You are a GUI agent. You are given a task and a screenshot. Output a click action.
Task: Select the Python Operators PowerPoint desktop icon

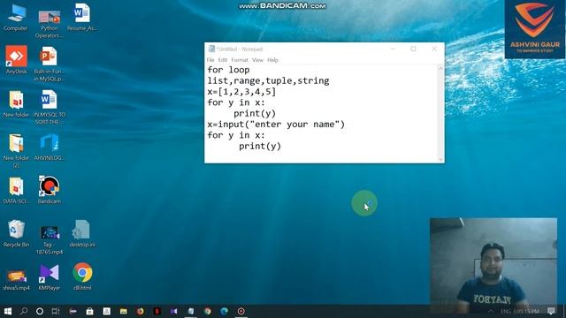50,24
